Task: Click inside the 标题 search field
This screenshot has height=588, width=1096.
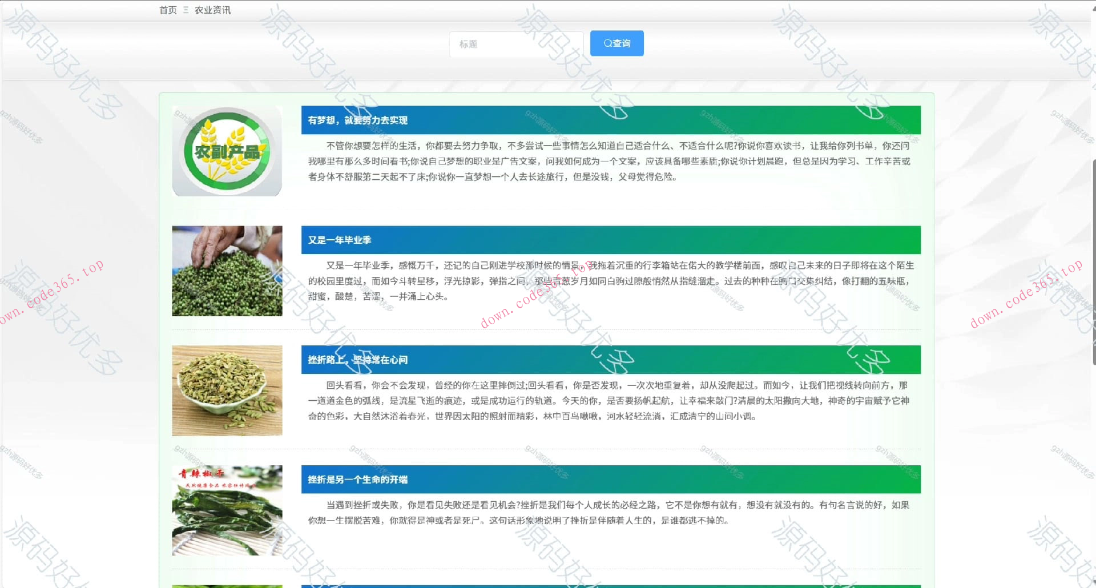Action: (x=517, y=44)
